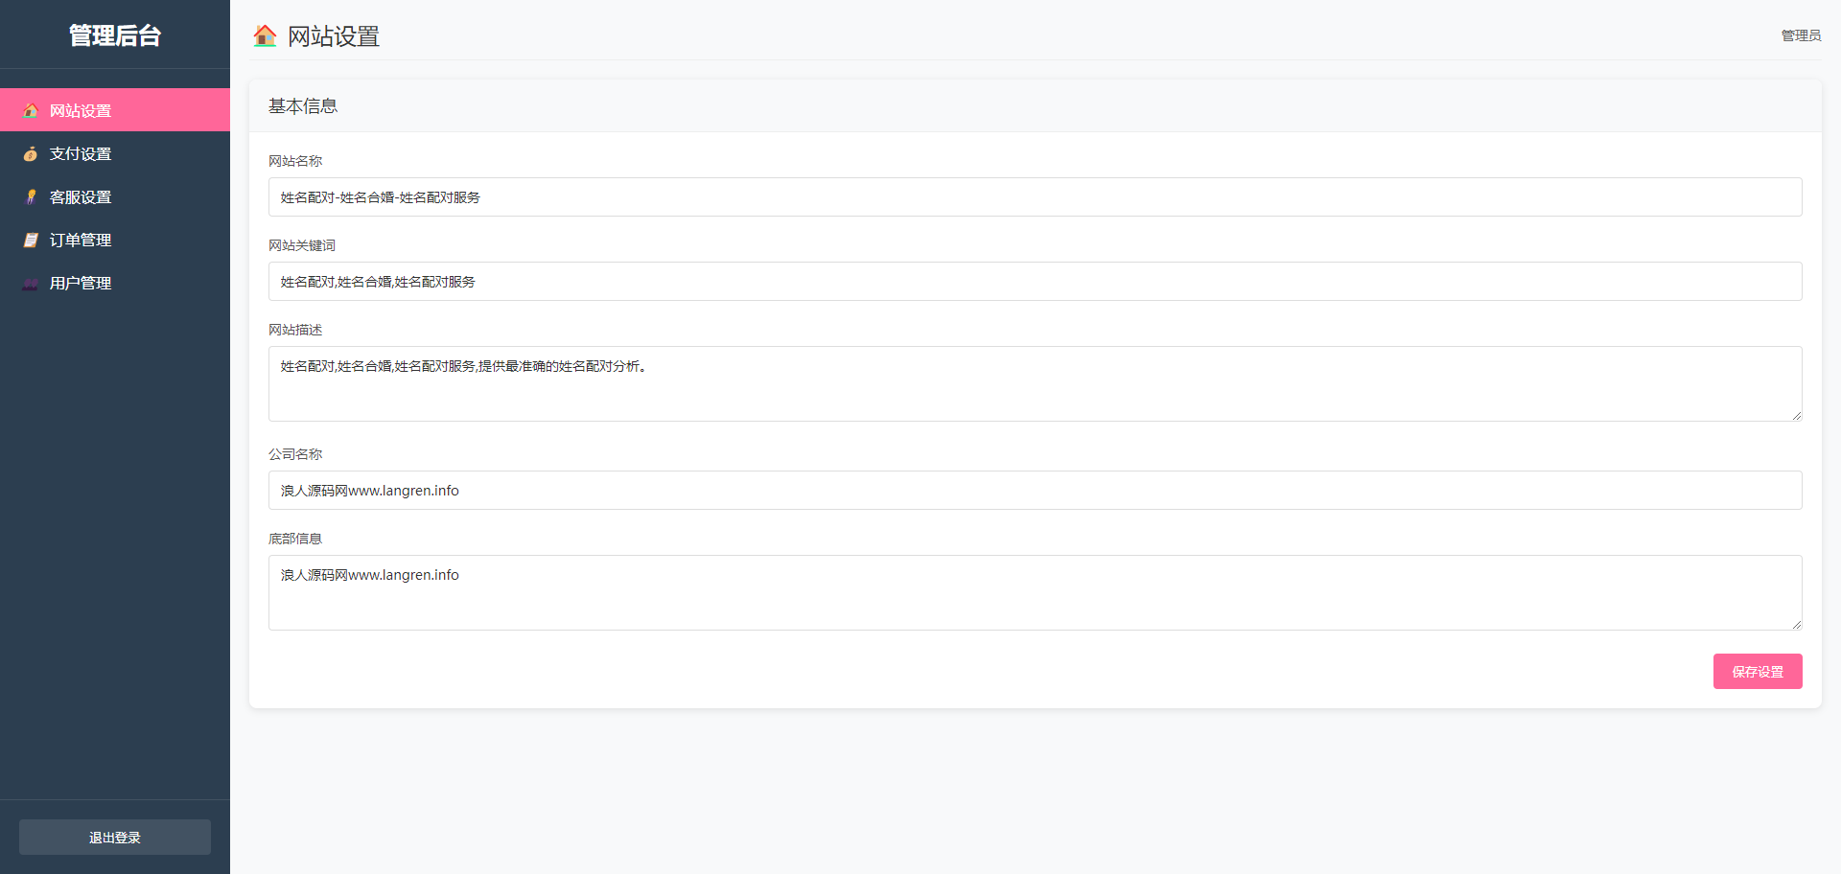Click the users icon for 用户管理
The image size is (1841, 874).
pos(31,283)
